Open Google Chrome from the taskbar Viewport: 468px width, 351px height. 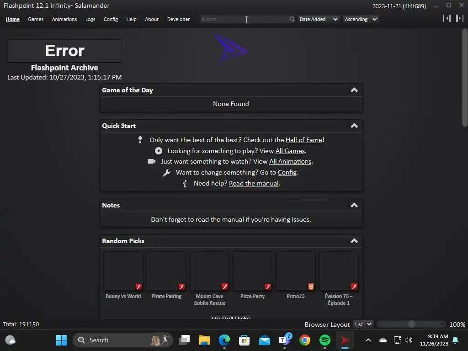point(305,340)
